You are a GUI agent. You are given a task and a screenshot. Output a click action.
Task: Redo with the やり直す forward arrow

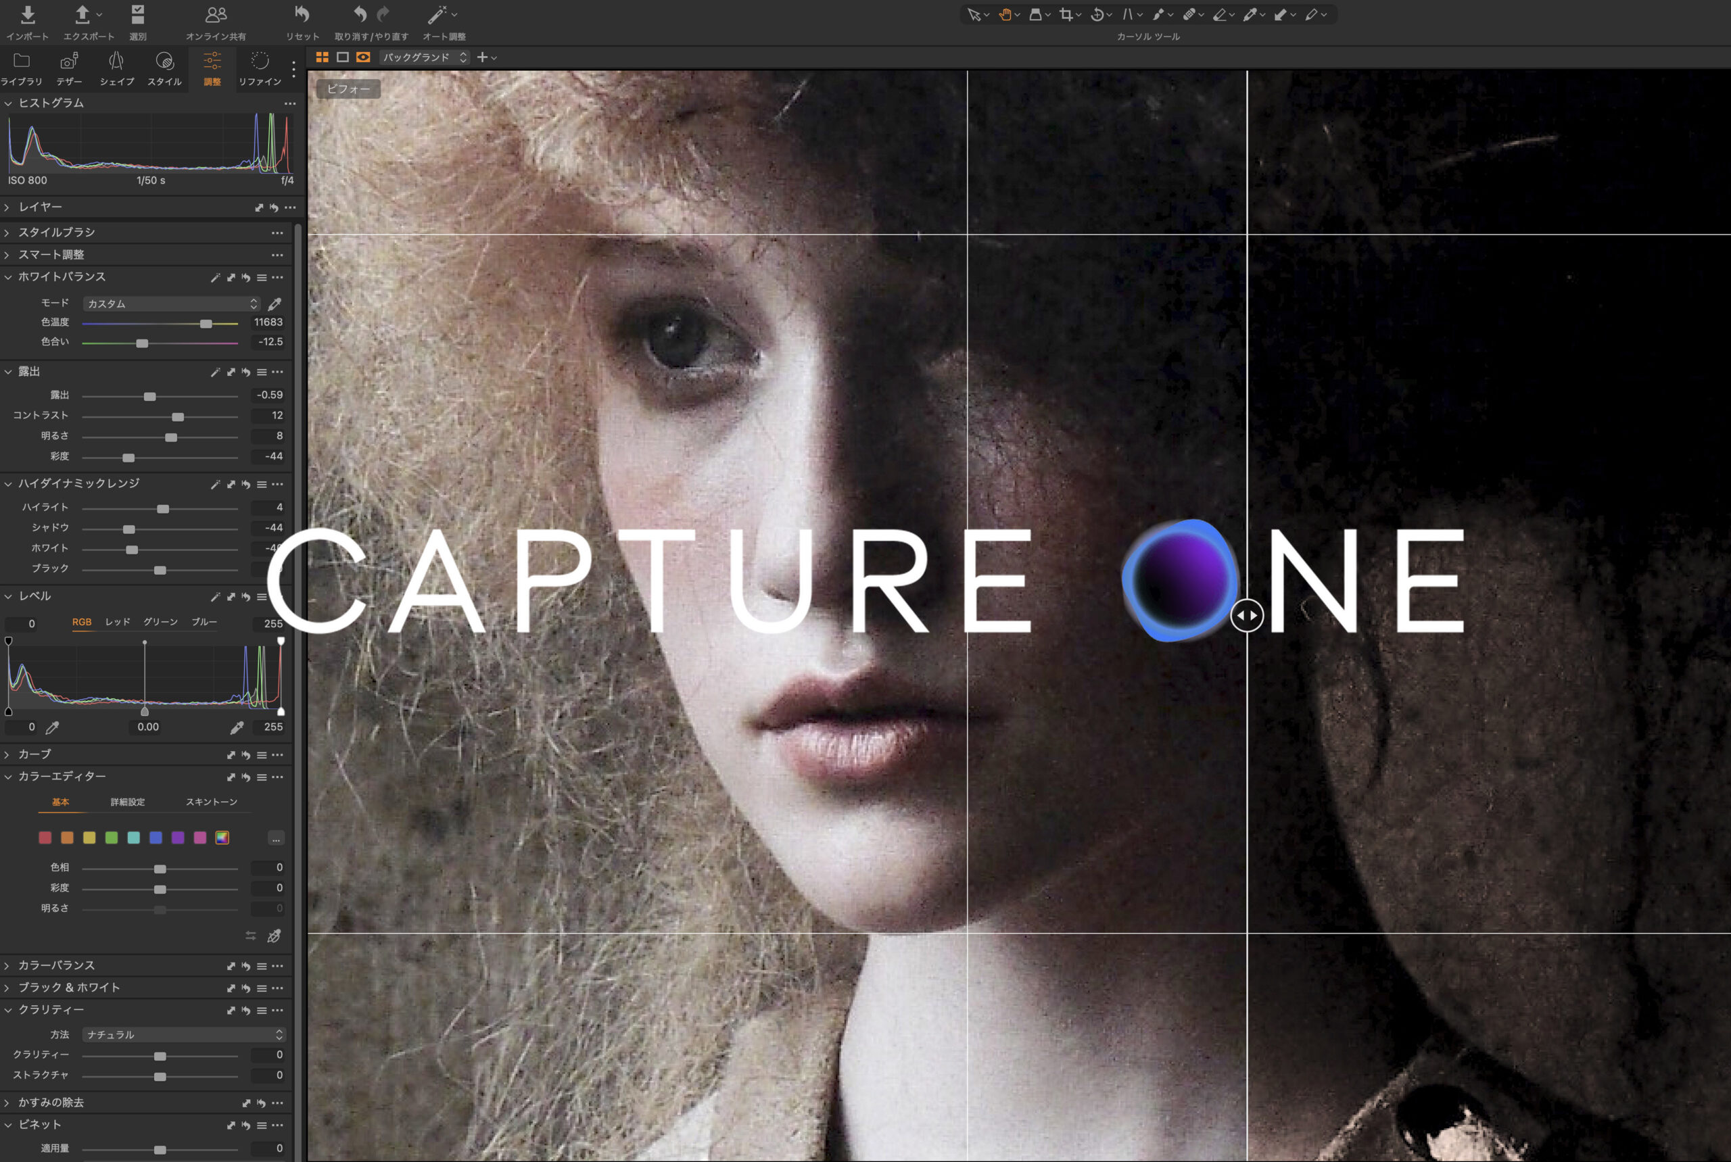[383, 14]
